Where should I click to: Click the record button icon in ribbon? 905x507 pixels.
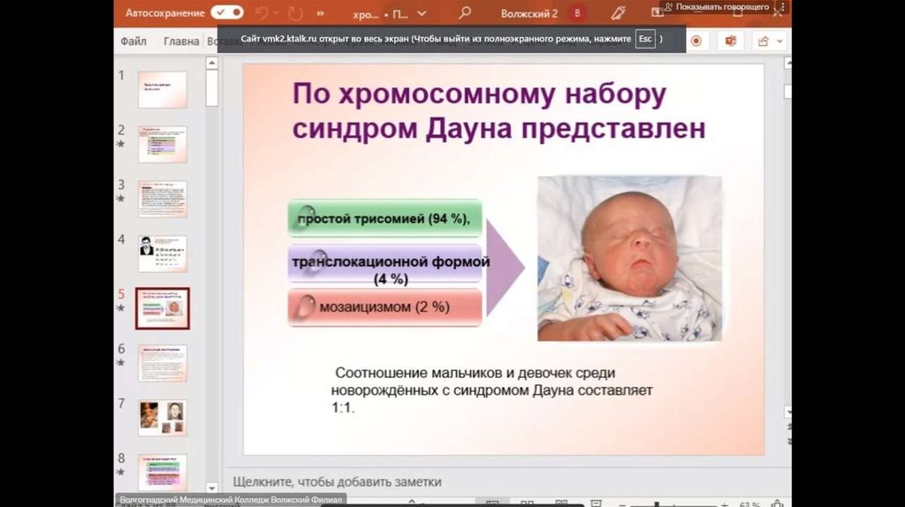[x=696, y=41]
